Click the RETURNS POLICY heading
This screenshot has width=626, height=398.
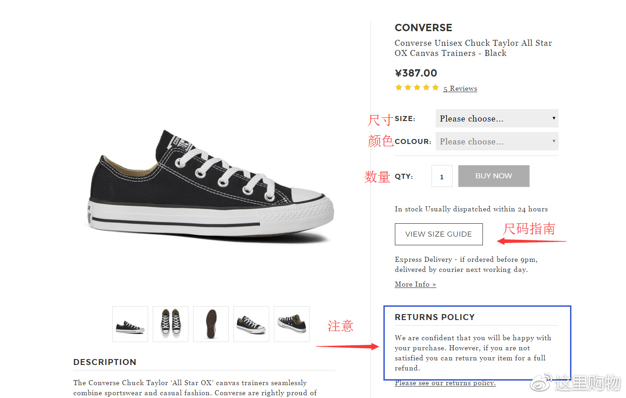pyautogui.click(x=434, y=317)
